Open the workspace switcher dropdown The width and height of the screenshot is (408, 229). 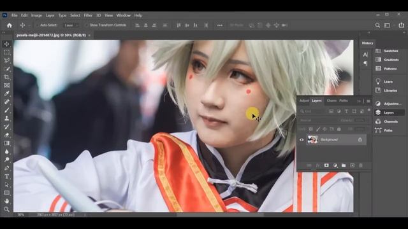pyautogui.click(x=388, y=25)
